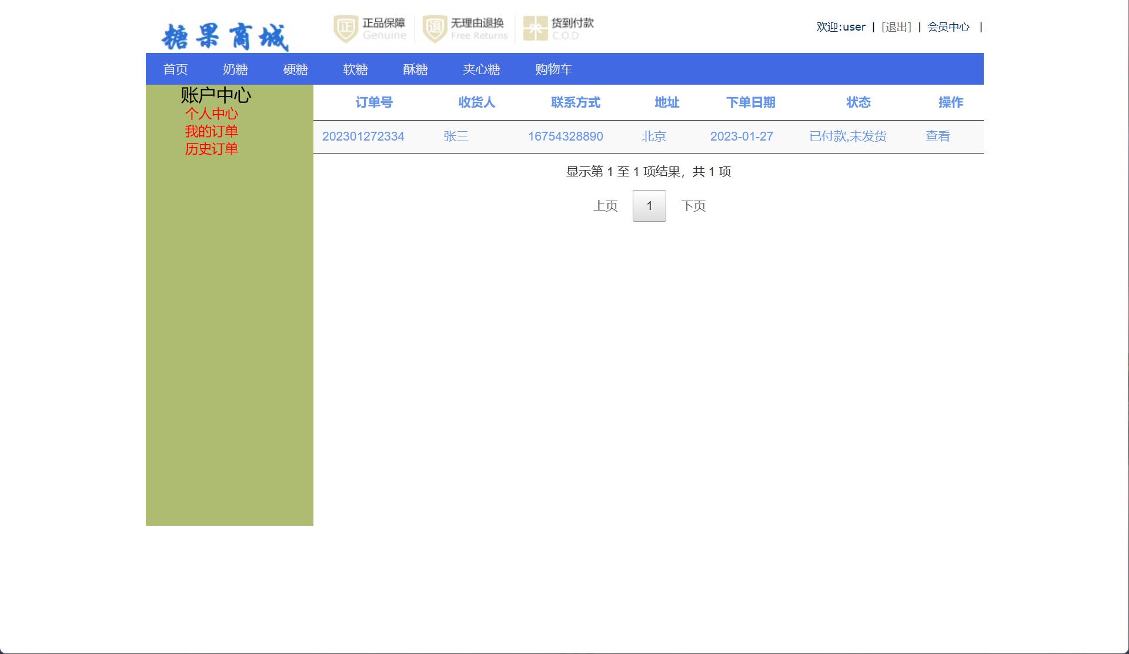The width and height of the screenshot is (1129, 654).
Task: Open the 购物车 shopping cart page
Action: pos(553,69)
